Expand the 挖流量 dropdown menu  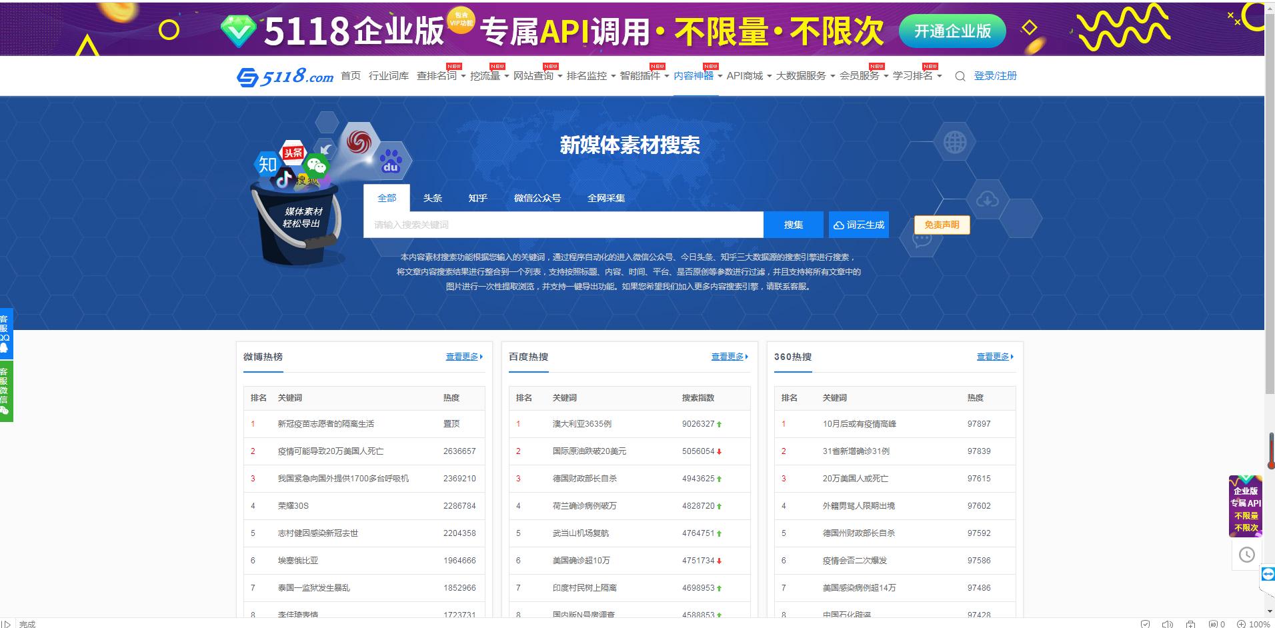pyautogui.click(x=489, y=76)
